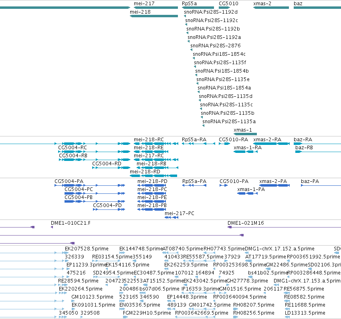Click protein baz-PA
Viewport: 341px width, 319px height.
click(x=310, y=181)
